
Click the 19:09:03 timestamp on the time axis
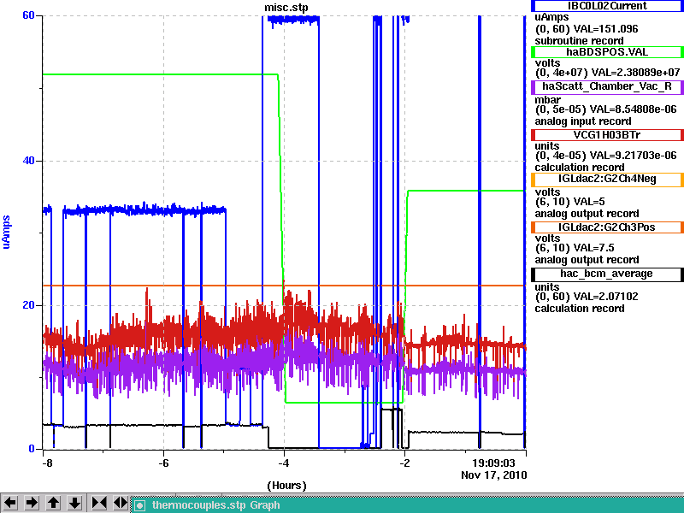pyautogui.click(x=494, y=463)
